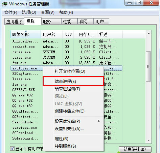Click the 控制台... description cell

[x=108, y=47]
